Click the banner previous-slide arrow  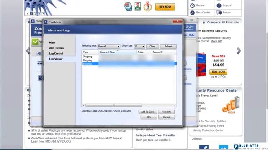(x=28, y=14)
